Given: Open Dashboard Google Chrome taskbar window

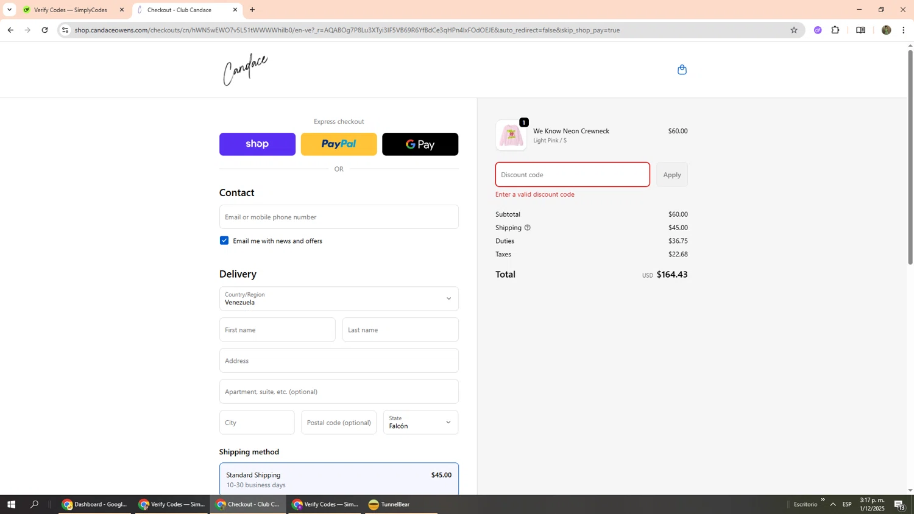Looking at the screenshot, I should click(x=94, y=504).
